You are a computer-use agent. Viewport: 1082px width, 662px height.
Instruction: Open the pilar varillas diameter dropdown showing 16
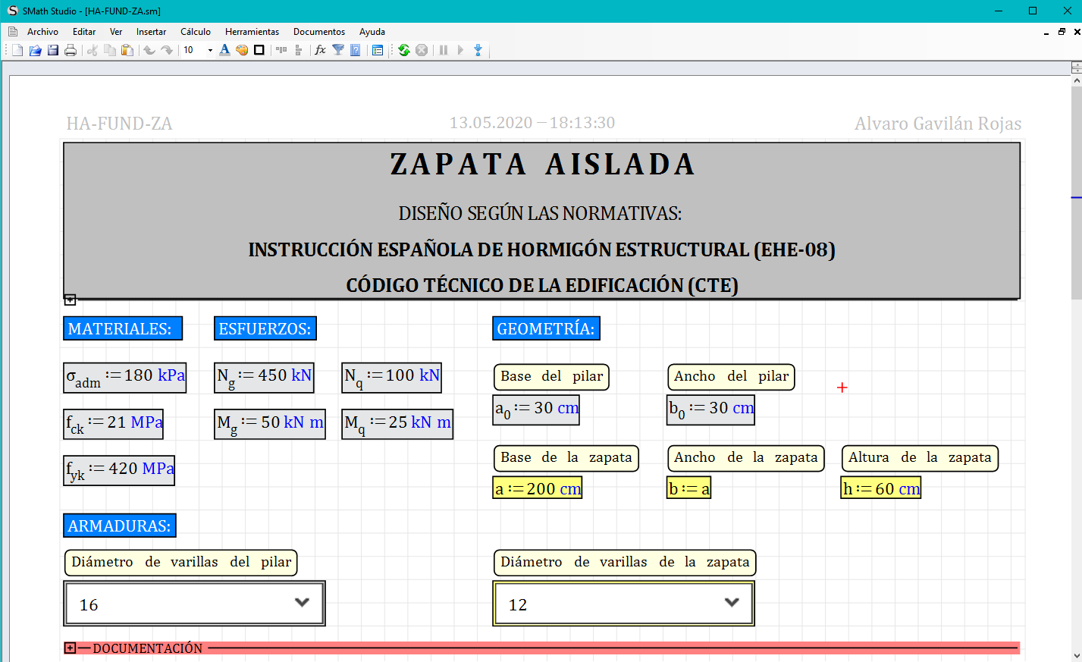pyautogui.click(x=302, y=603)
